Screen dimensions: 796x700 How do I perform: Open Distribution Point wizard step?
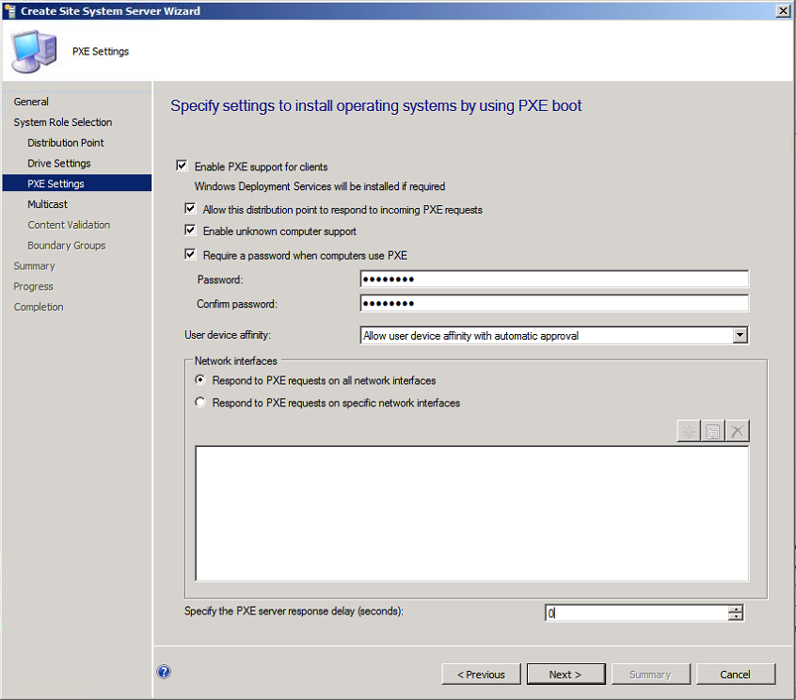coord(66,143)
